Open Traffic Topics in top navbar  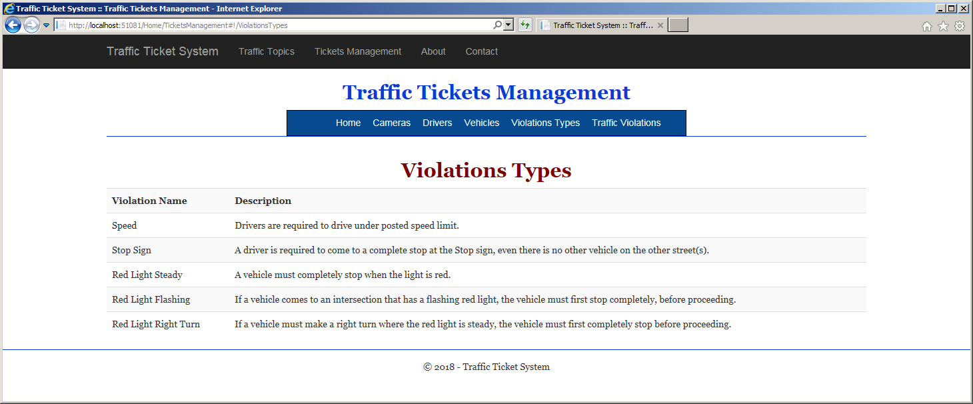pyautogui.click(x=267, y=51)
